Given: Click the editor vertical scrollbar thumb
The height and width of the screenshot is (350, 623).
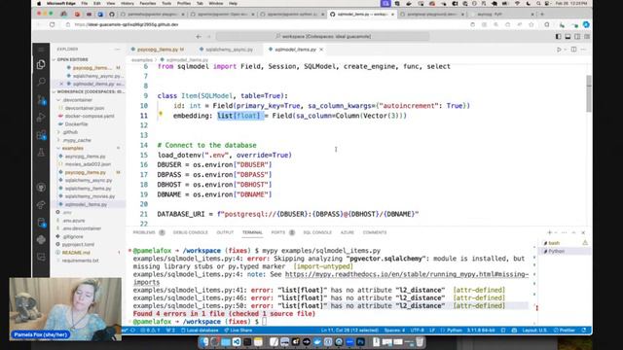Looking at the screenshot, I should pyautogui.click(x=589, y=93).
